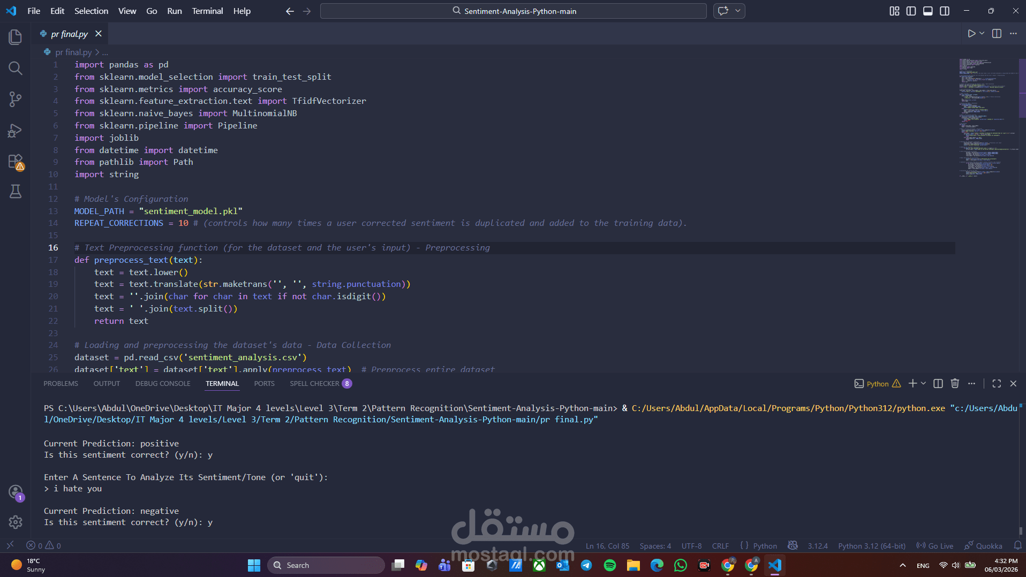Close the terminal panel
Image resolution: width=1026 pixels, height=577 pixels.
click(x=1013, y=383)
